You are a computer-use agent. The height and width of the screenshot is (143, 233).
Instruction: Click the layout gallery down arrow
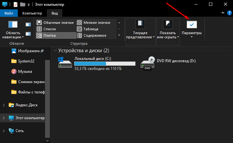tap(119, 29)
